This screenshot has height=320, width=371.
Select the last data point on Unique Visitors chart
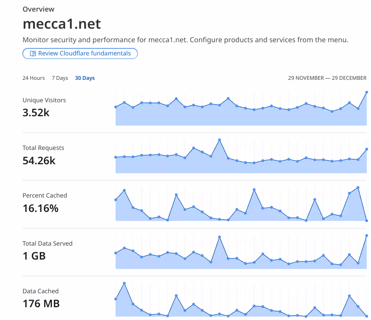point(366,93)
